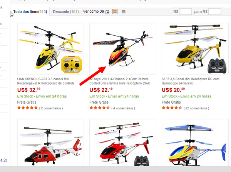
Task: Open the WLtoys V911 4-Channel title link
Action: point(120,81)
